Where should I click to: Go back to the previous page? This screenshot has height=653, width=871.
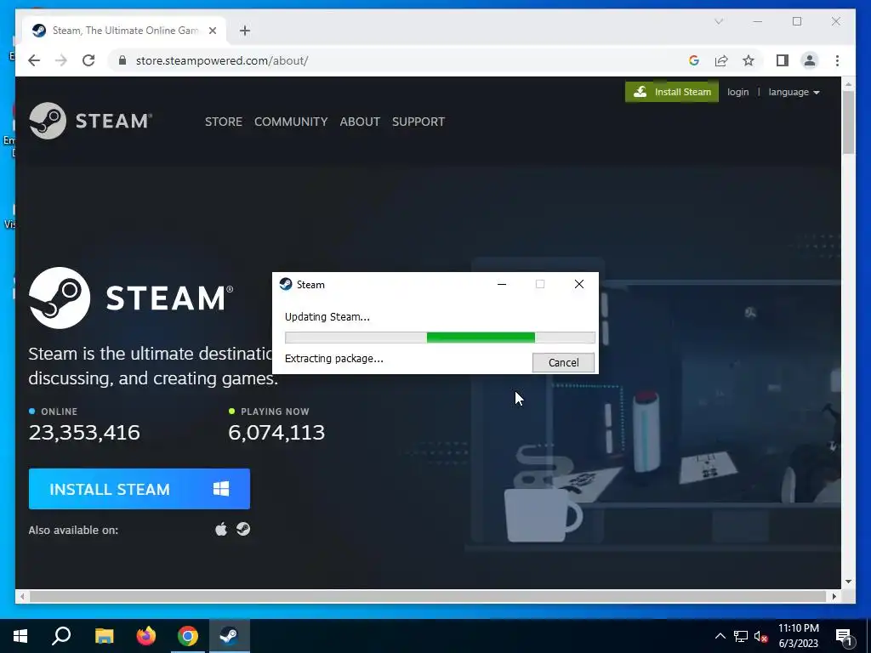pyautogui.click(x=34, y=60)
